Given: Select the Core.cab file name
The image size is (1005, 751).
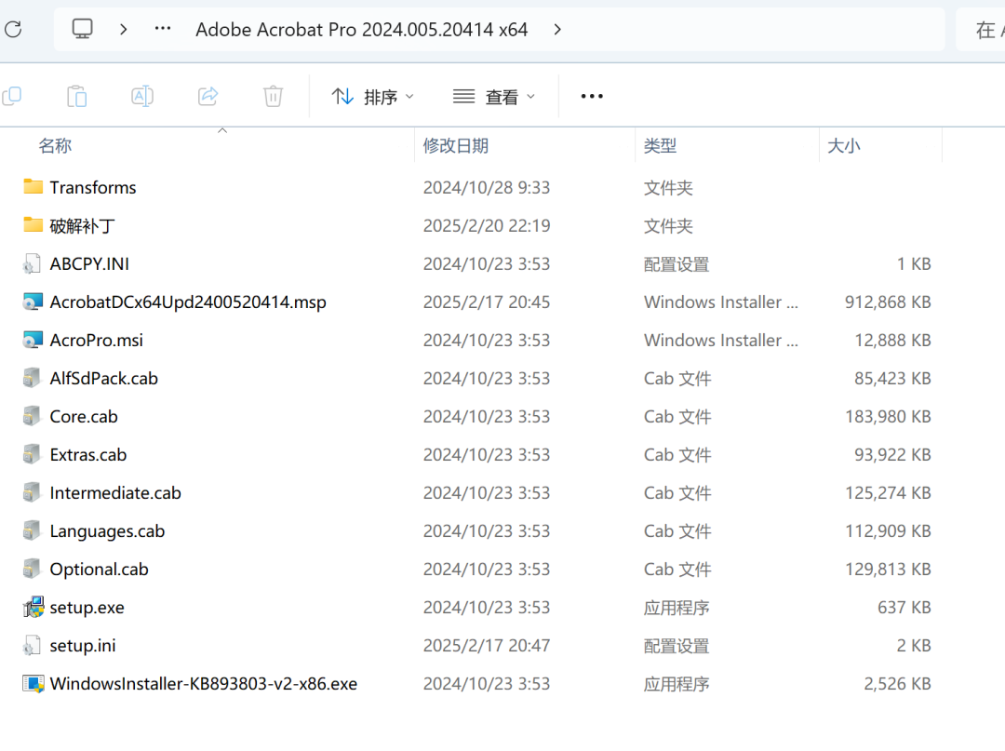Looking at the screenshot, I should pos(84,417).
